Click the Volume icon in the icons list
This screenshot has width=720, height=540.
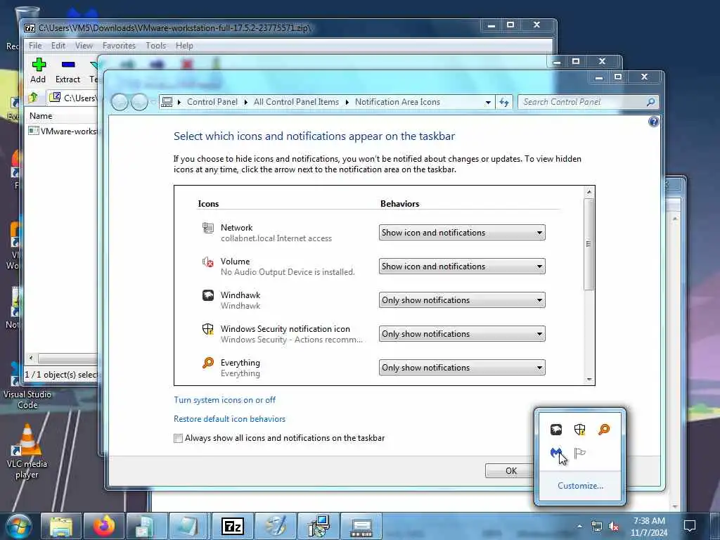[x=208, y=262]
